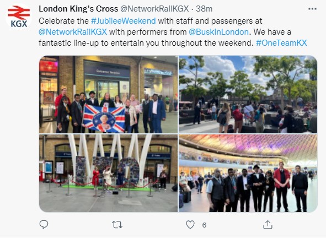Click the reply speech bubble icon
Viewport: 326px width, 238px height.
pyautogui.click(x=44, y=224)
